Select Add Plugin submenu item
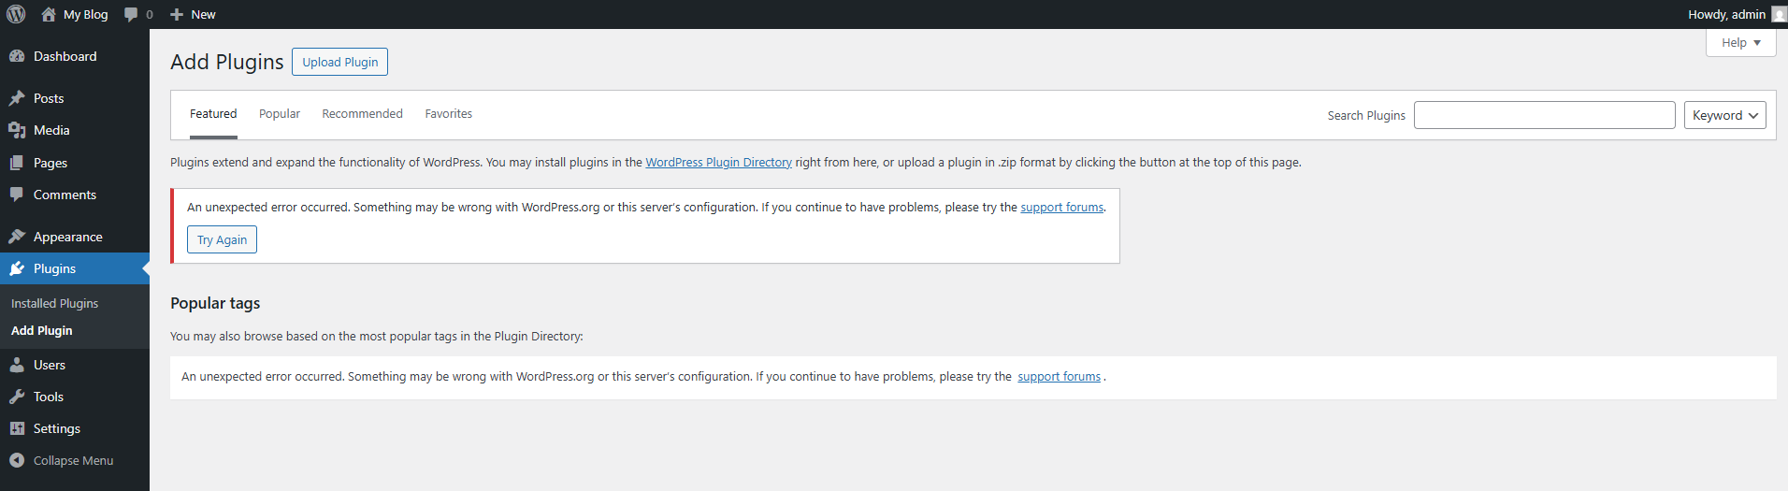Viewport: 1788px width, 491px height. tap(41, 330)
